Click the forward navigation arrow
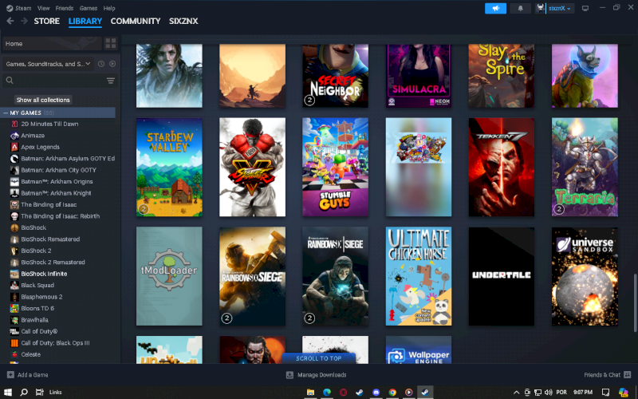 click(24, 21)
